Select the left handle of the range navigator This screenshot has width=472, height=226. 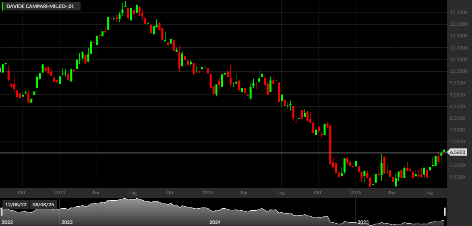coord(1,212)
